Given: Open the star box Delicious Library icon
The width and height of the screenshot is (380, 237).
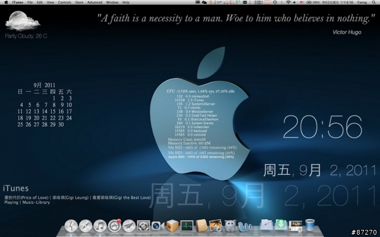Looking at the screenshot, I should coord(172,226).
